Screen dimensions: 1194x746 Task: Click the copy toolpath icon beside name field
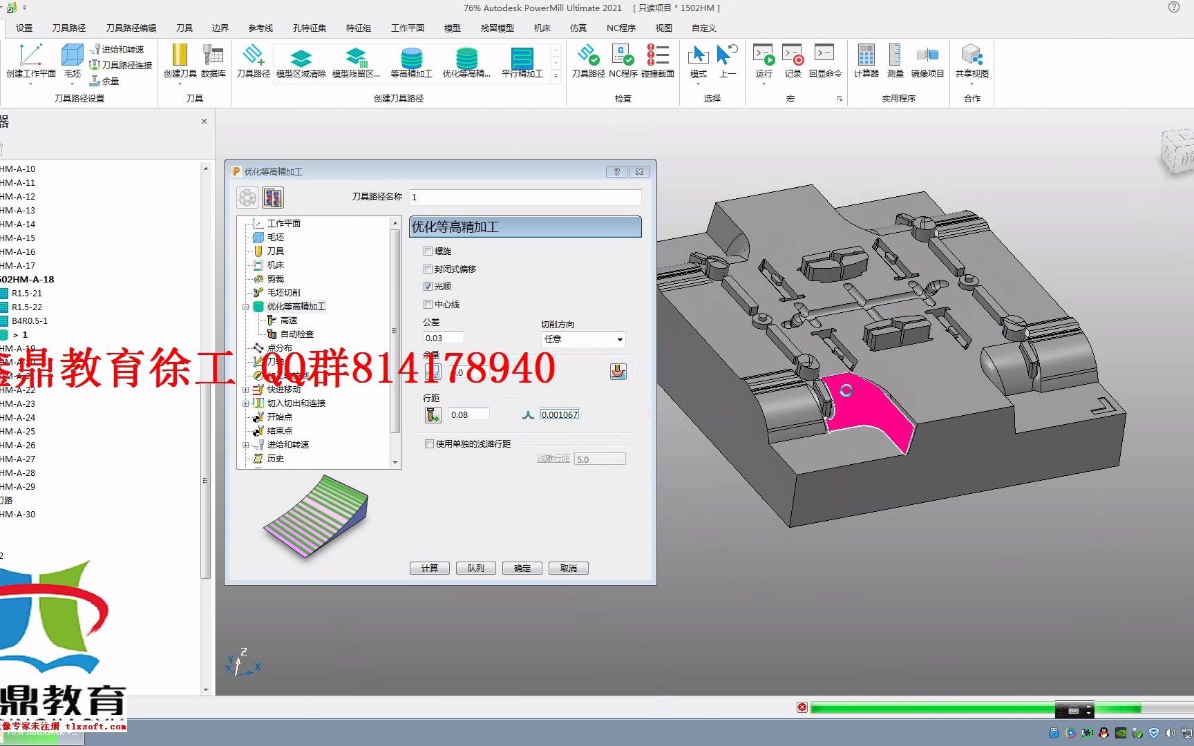tap(273, 198)
